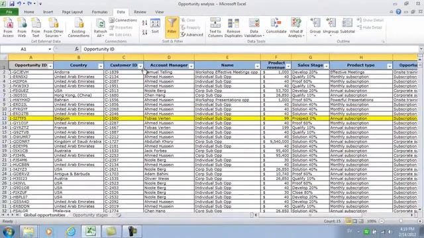This screenshot has height=238, width=424.
Task: Click the Consolidate icon
Action: 276,26
